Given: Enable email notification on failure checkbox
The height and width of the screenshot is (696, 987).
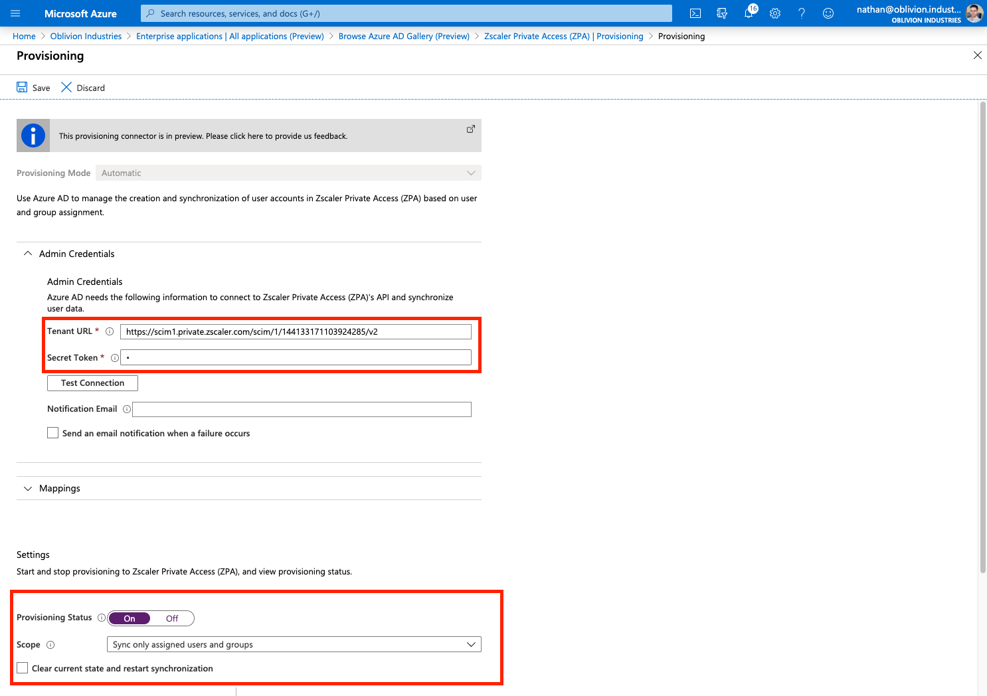Looking at the screenshot, I should point(53,433).
